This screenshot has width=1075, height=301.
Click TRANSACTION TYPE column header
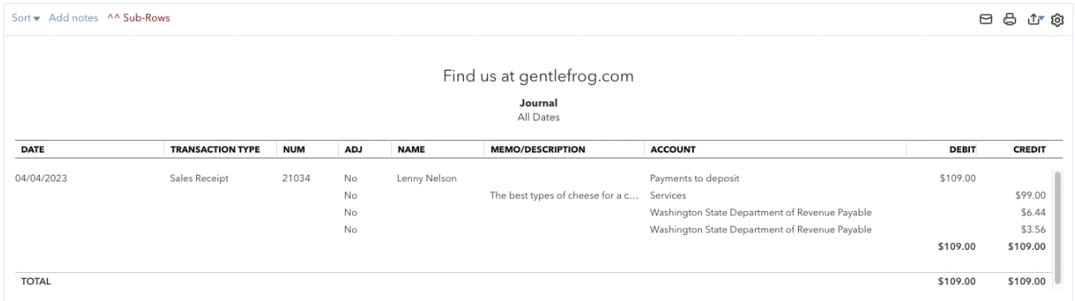pos(215,150)
